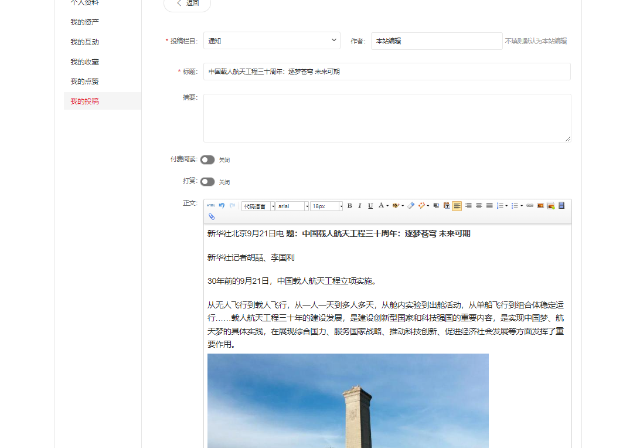Expand auto-format wand dropdown arrow

click(428, 206)
